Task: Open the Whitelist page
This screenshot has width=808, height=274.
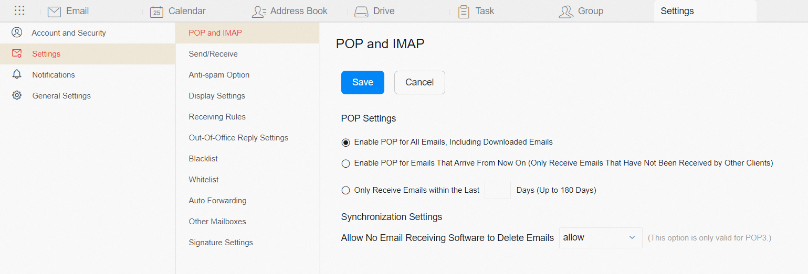Action: 247,179
